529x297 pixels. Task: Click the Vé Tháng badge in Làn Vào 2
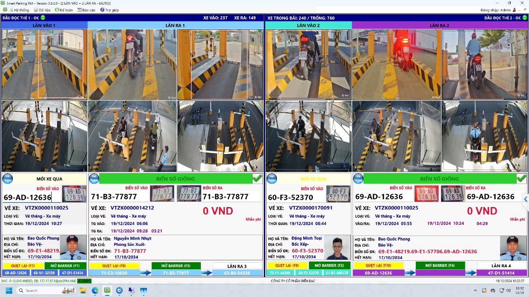pos(272,179)
